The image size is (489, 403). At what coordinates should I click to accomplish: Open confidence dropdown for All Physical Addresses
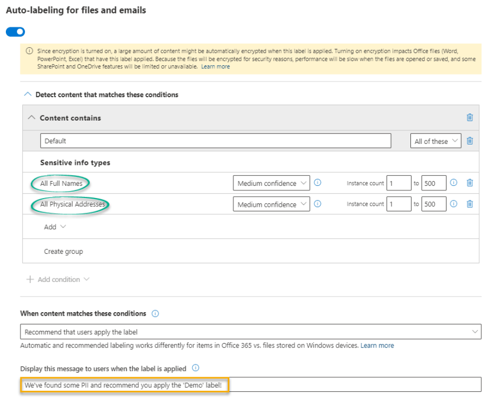point(271,204)
